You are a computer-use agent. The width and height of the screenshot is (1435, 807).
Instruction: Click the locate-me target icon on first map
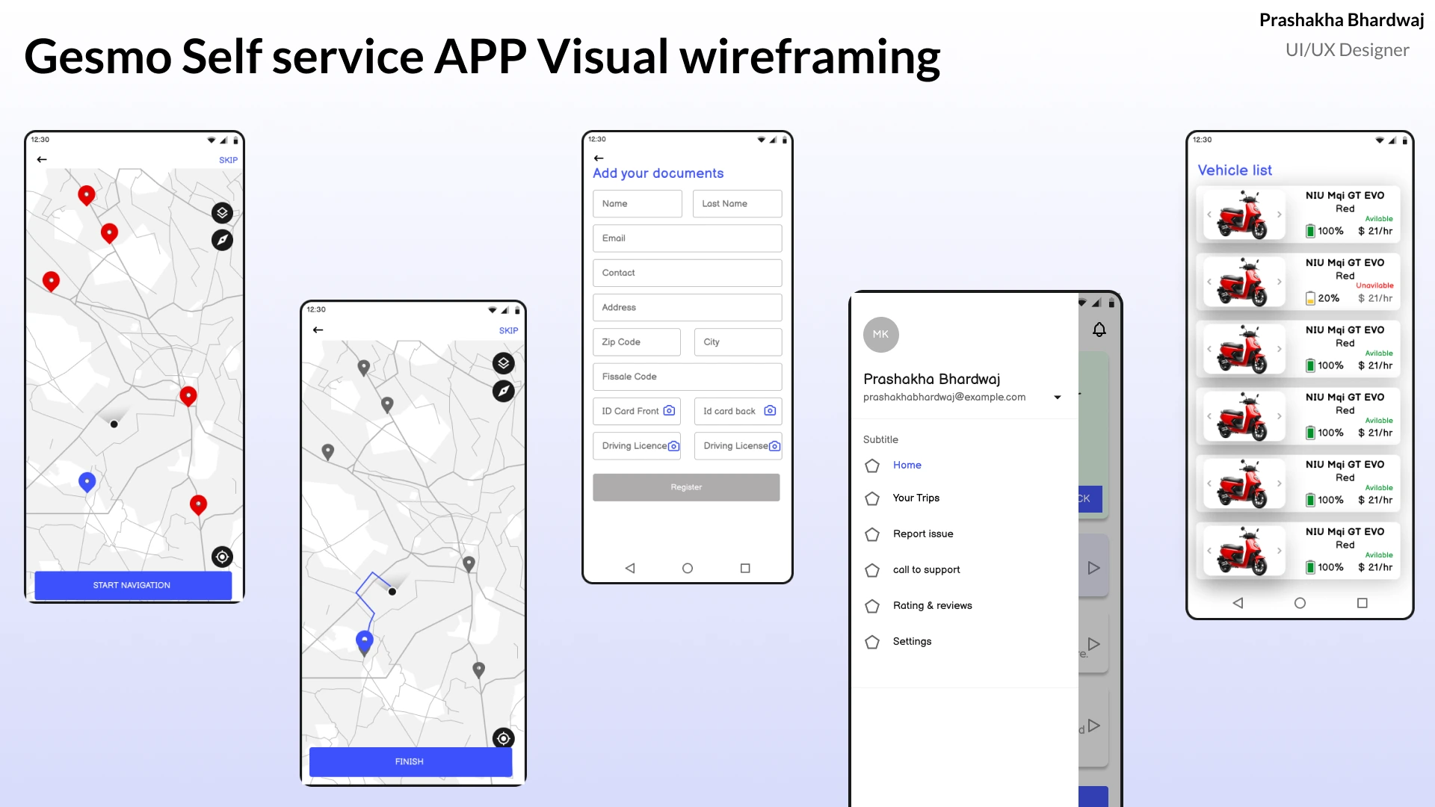click(x=222, y=557)
